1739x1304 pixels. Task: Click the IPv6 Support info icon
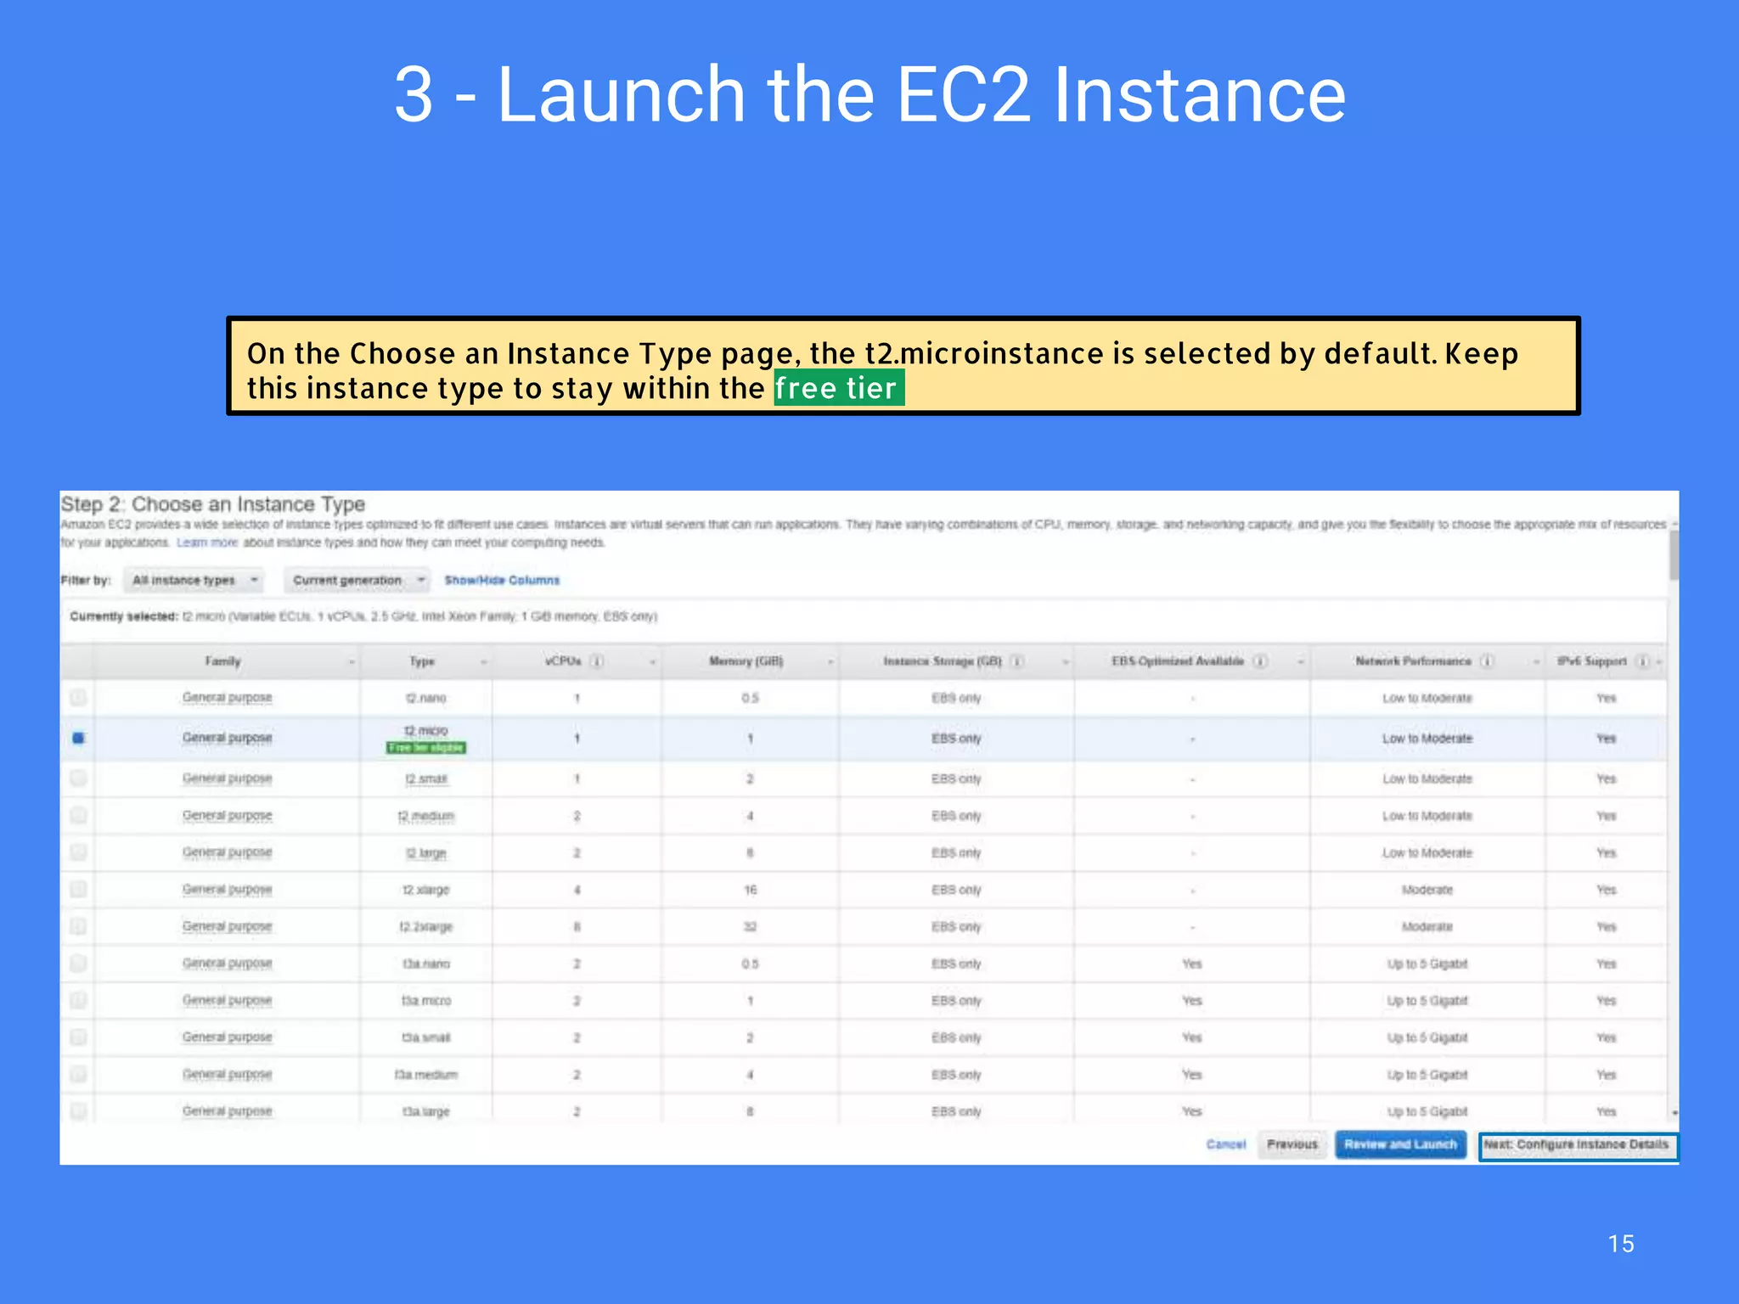click(1642, 661)
